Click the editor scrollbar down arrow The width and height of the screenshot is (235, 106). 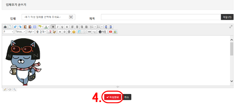click(232, 81)
